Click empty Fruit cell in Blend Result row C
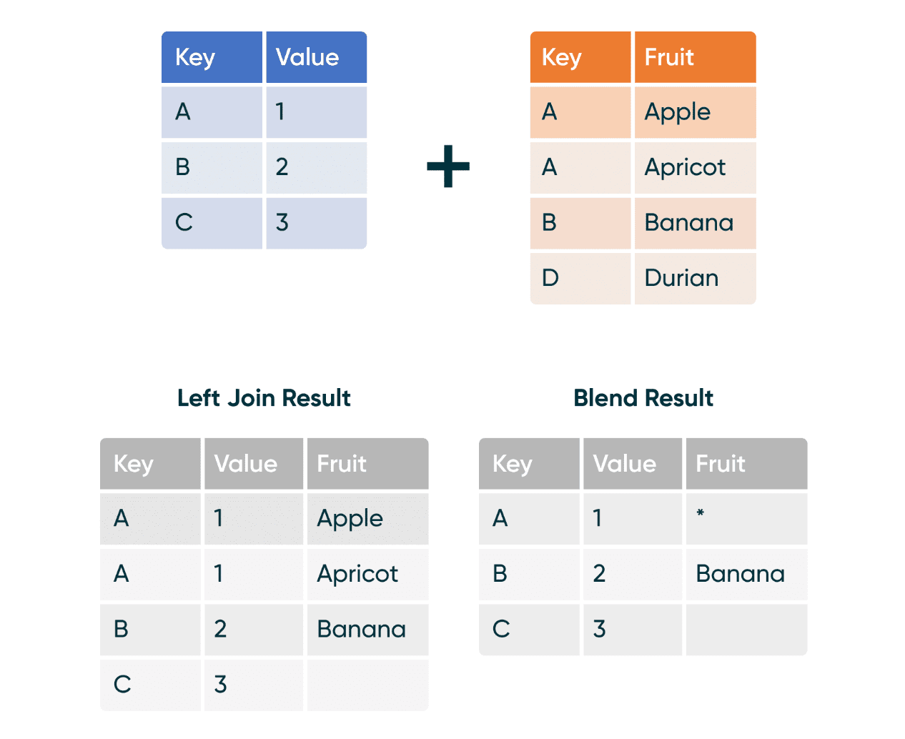Viewport: 905px width, 739px height. (x=746, y=630)
